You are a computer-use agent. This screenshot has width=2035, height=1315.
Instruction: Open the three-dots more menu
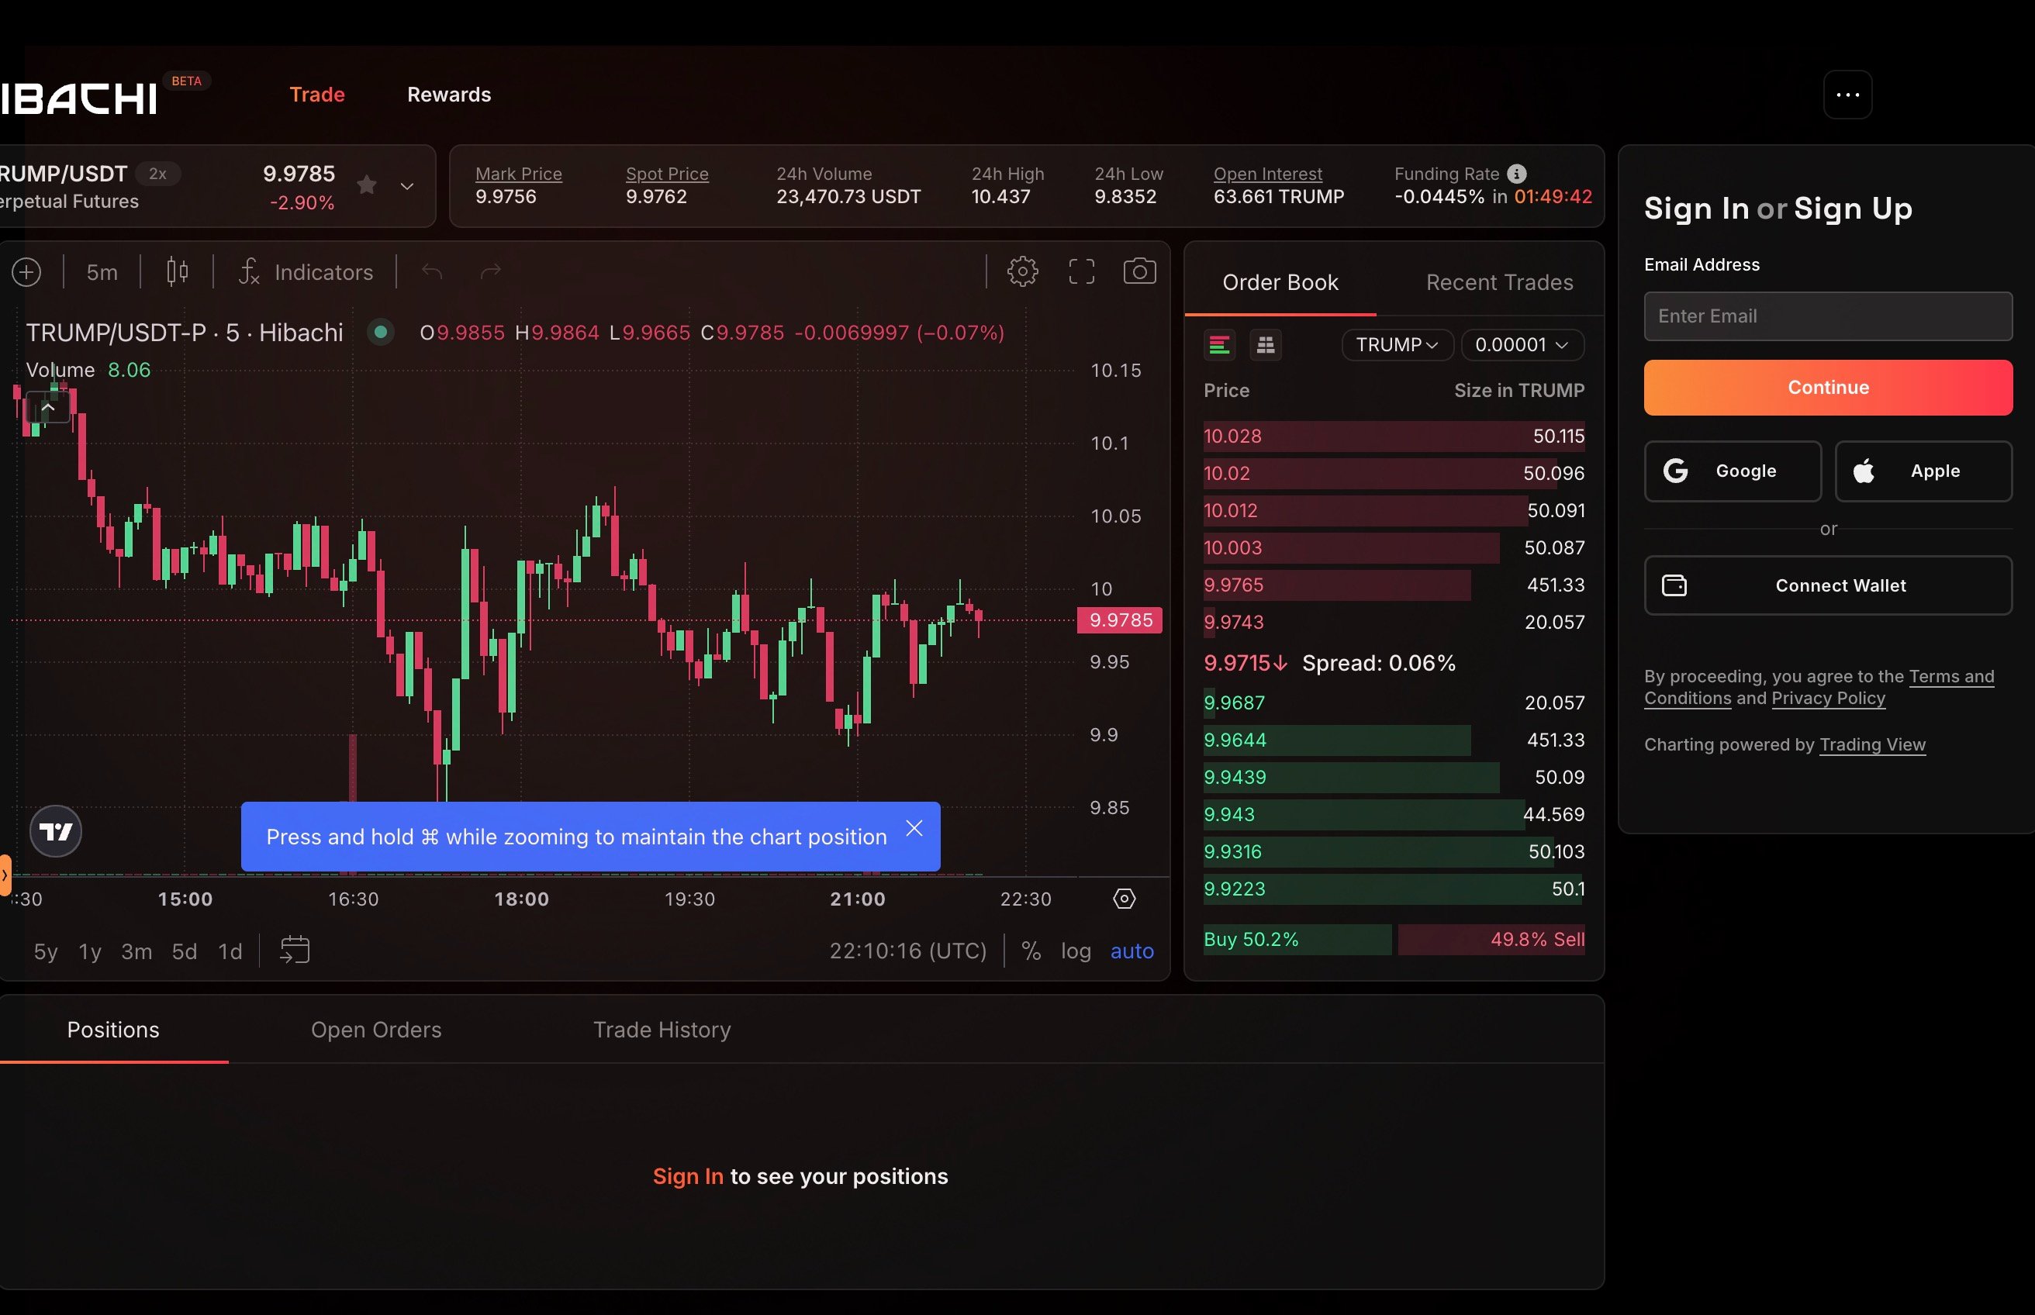[1847, 95]
